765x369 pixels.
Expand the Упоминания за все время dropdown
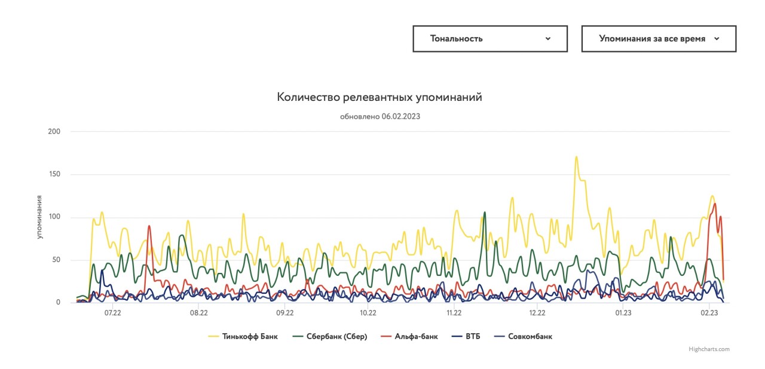point(658,39)
